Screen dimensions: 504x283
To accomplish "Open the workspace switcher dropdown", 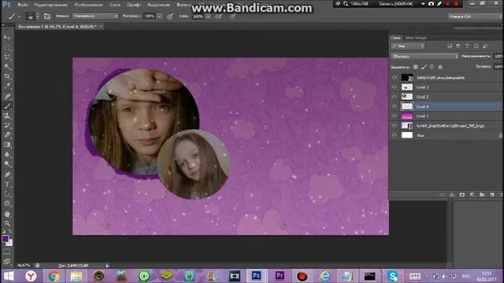I will coord(474,17).
